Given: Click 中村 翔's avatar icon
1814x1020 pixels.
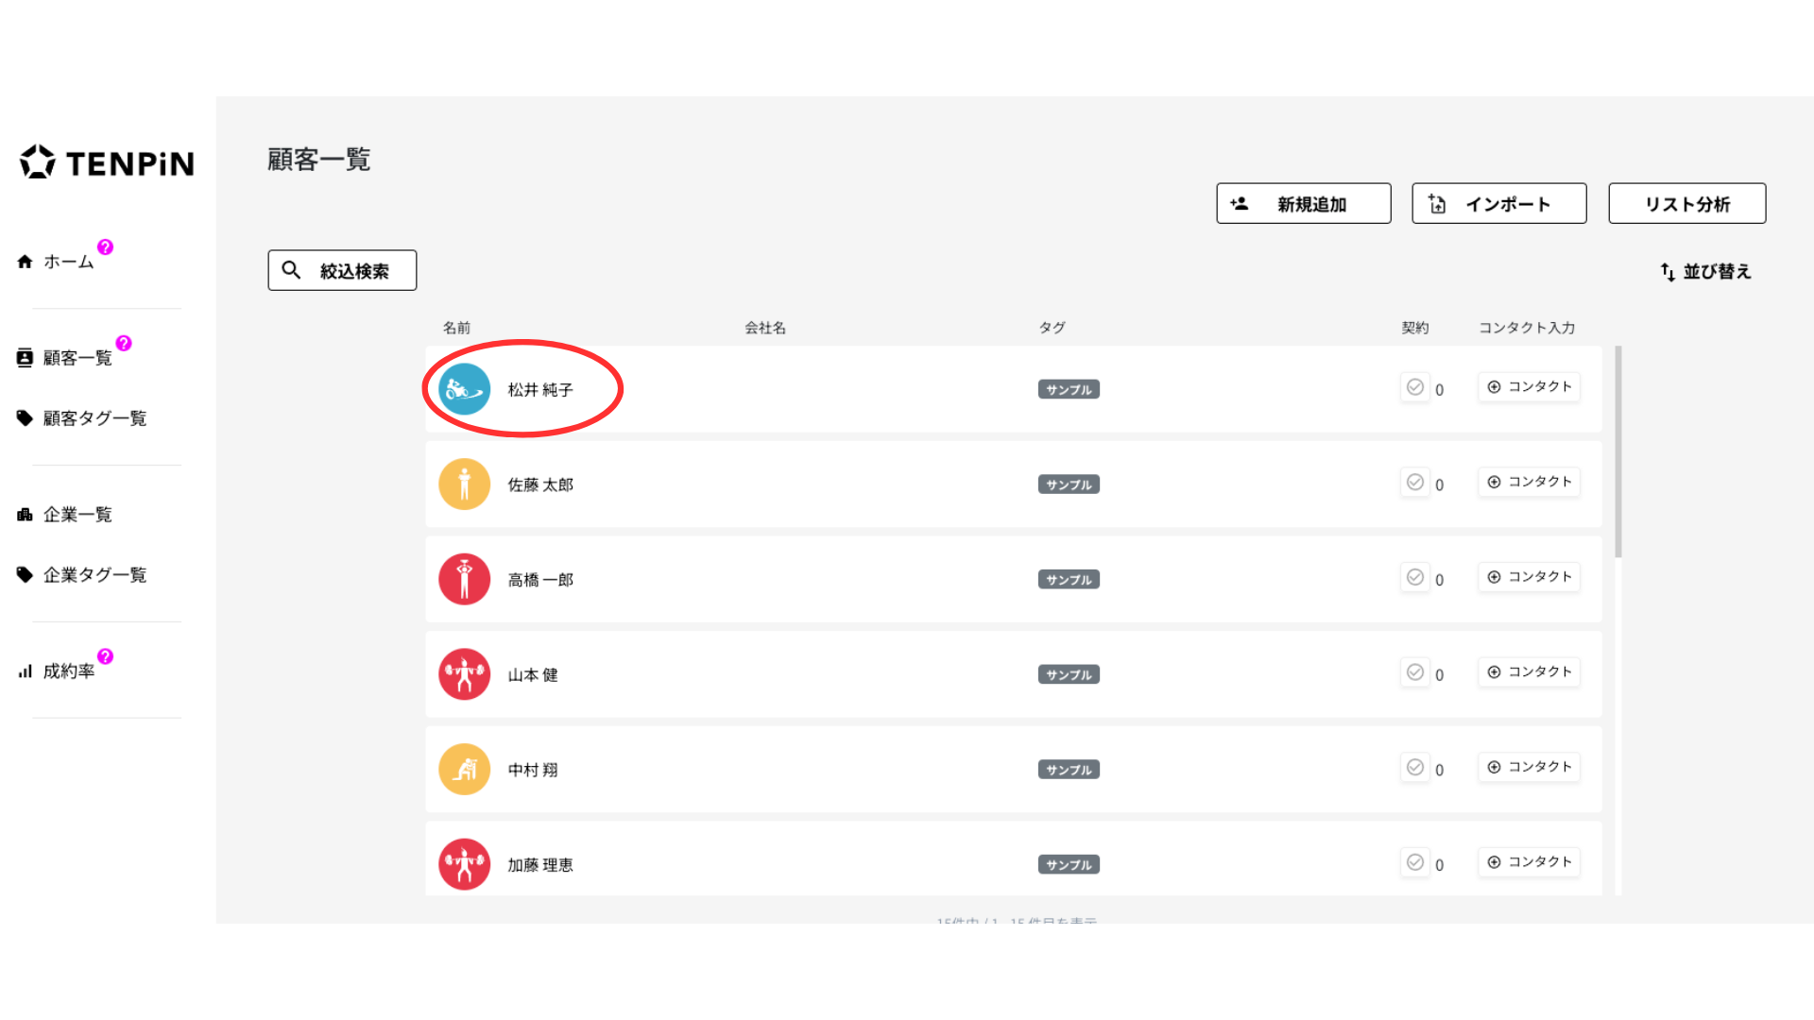Looking at the screenshot, I should (x=464, y=770).
